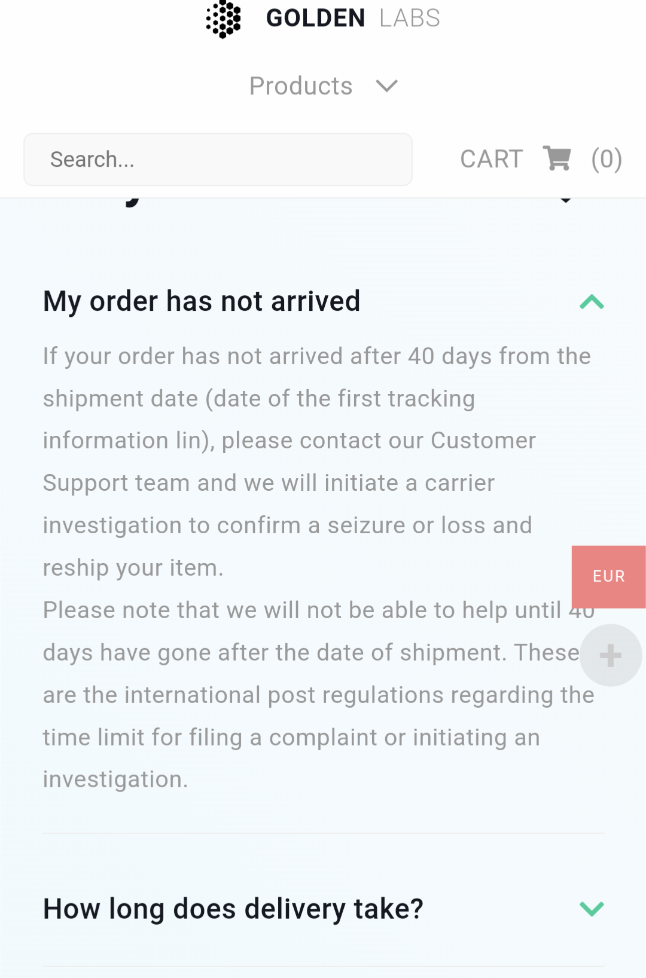The width and height of the screenshot is (646, 978).
Task: Click the green up chevron beside My order heading
Action: point(591,301)
